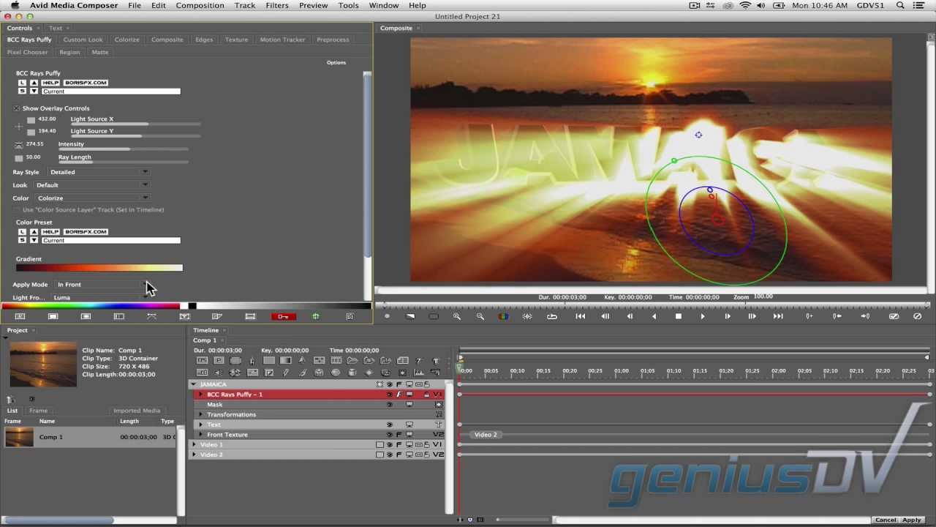This screenshot has width=936, height=527.
Task: Click the light source position crosshair icon
Action: point(19,126)
